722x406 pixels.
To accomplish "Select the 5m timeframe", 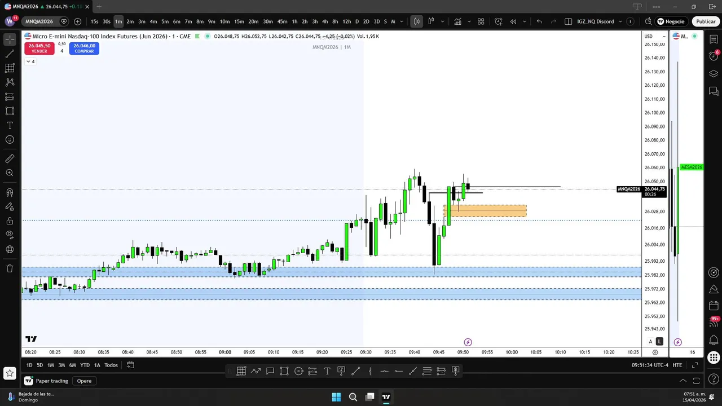I will [x=165, y=21].
